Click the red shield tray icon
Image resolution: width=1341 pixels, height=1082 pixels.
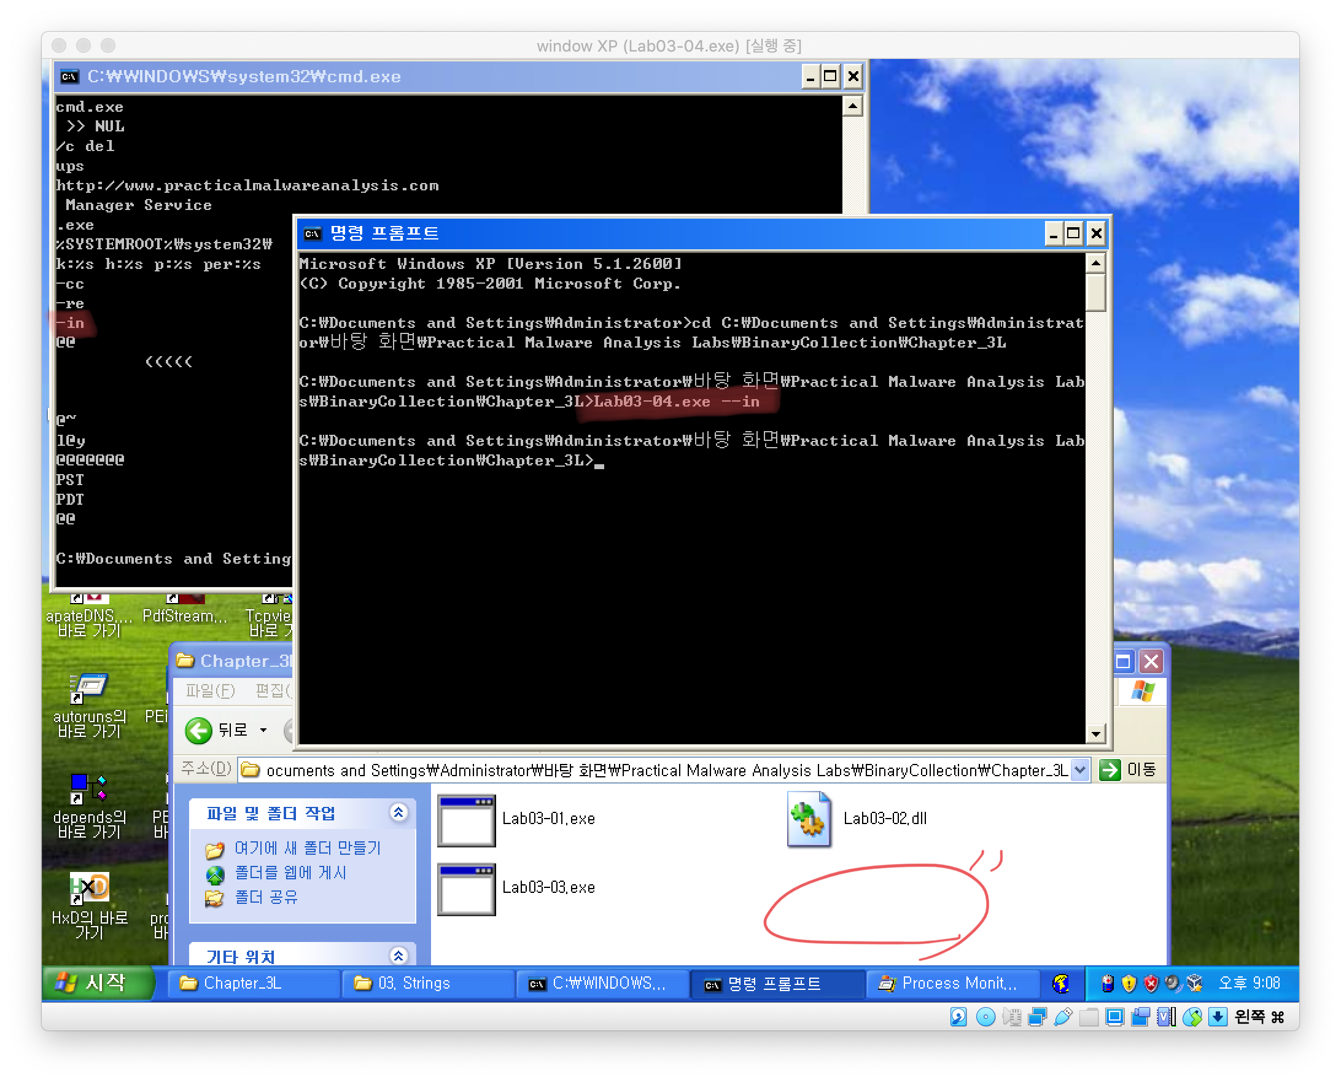click(1151, 984)
